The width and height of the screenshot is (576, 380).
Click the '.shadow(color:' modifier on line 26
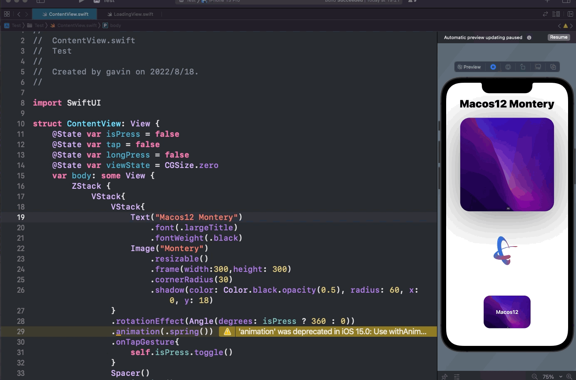click(184, 290)
